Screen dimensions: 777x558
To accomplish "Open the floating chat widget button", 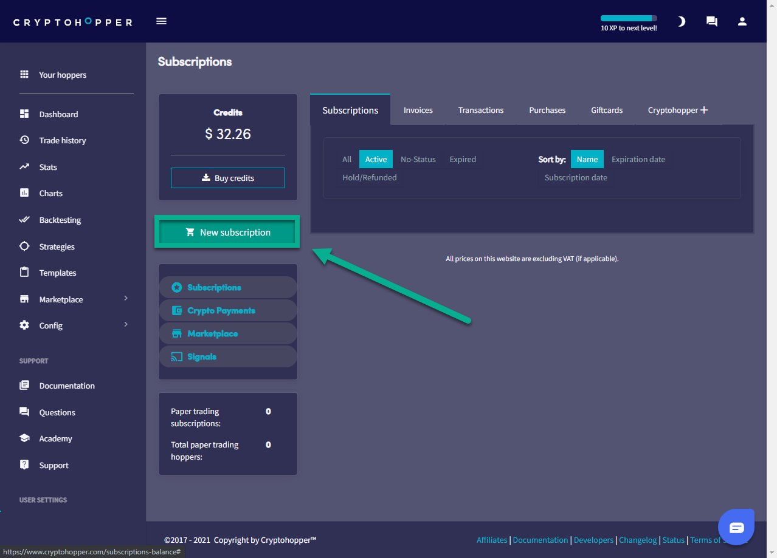I will (x=736, y=527).
